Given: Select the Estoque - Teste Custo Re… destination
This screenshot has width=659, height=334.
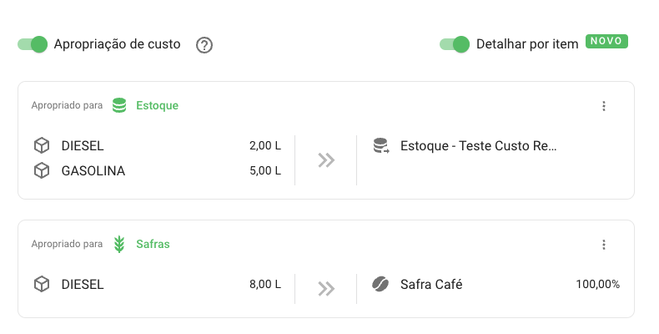Looking at the screenshot, I should pyautogui.click(x=478, y=146).
